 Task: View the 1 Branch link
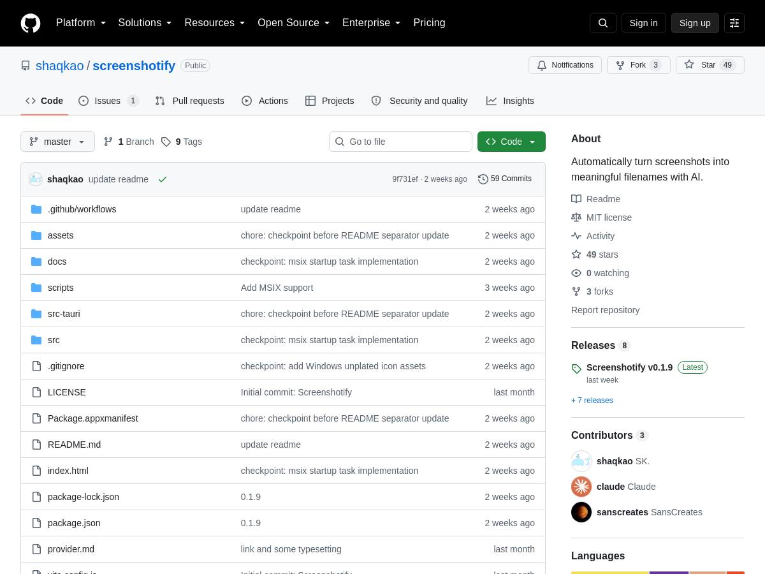coord(129,142)
